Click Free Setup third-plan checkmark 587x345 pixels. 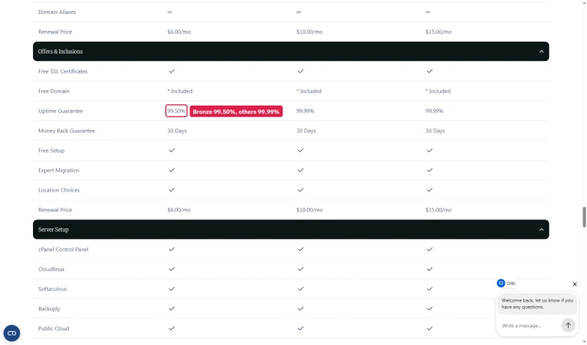click(x=429, y=150)
